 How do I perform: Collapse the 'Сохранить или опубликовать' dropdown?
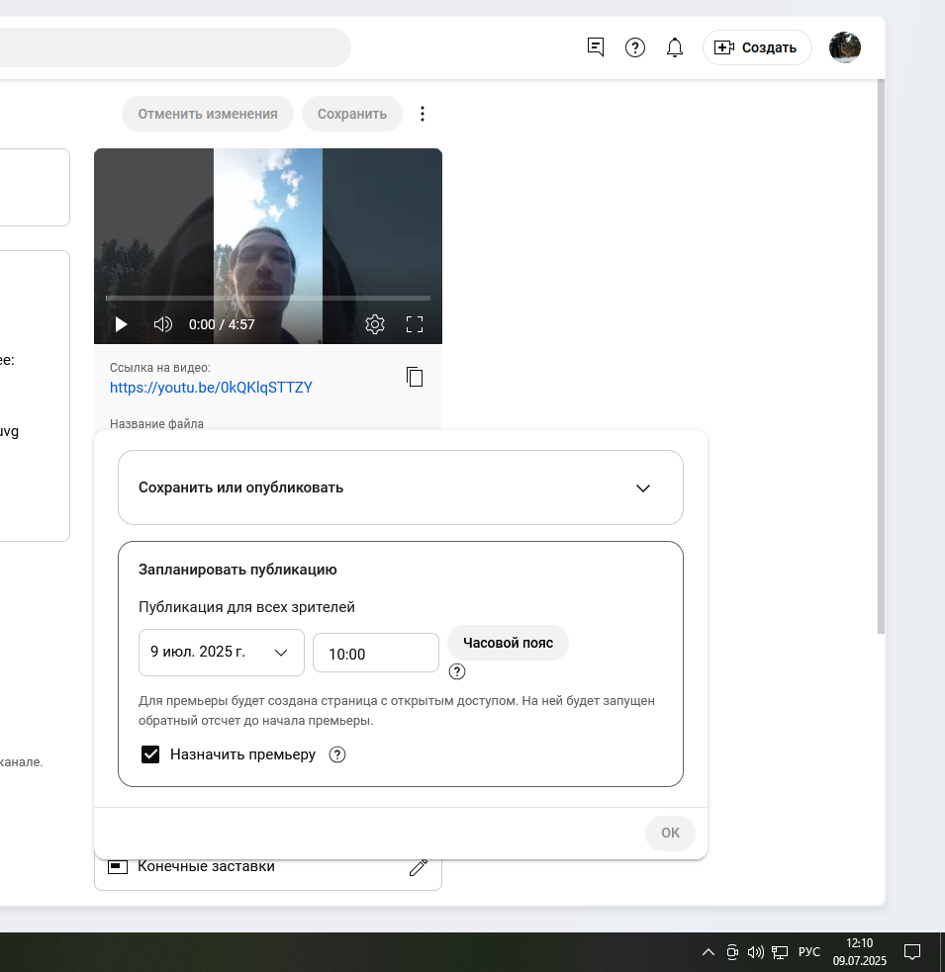coord(642,487)
